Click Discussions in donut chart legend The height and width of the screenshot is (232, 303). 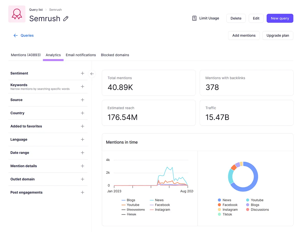coord(257,210)
